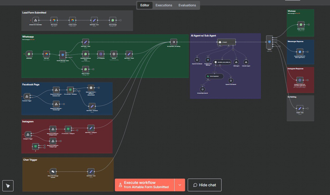Image resolution: width=330 pixels, height=195 pixels.
Task: Open the Calendar Agent tool node
Action: coord(246,62)
